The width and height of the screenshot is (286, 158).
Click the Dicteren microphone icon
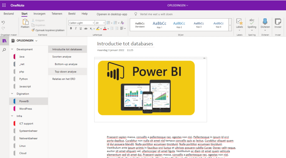(x=265, y=22)
